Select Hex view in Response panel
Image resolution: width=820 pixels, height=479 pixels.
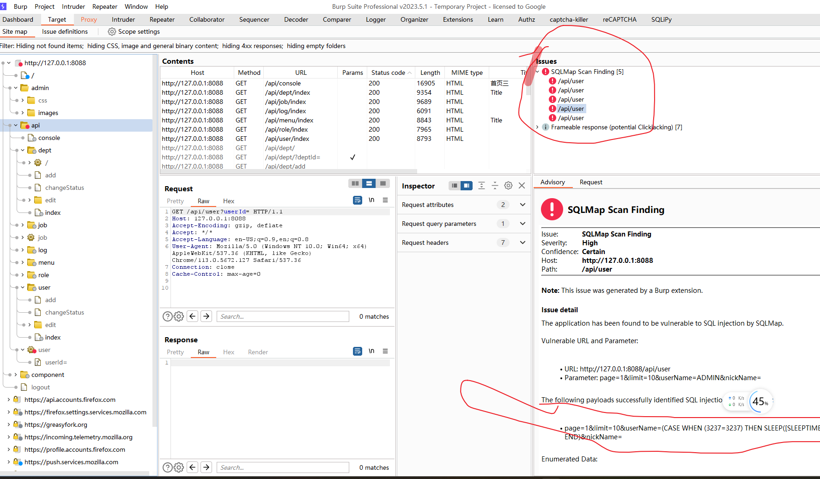tap(229, 352)
